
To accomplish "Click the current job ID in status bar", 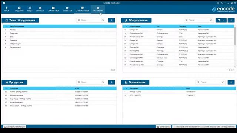I will coord(204,127).
